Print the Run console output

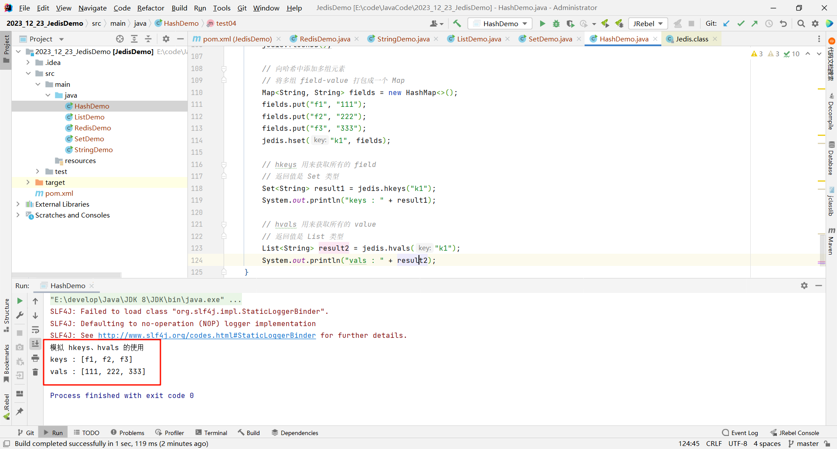pyautogui.click(x=35, y=358)
